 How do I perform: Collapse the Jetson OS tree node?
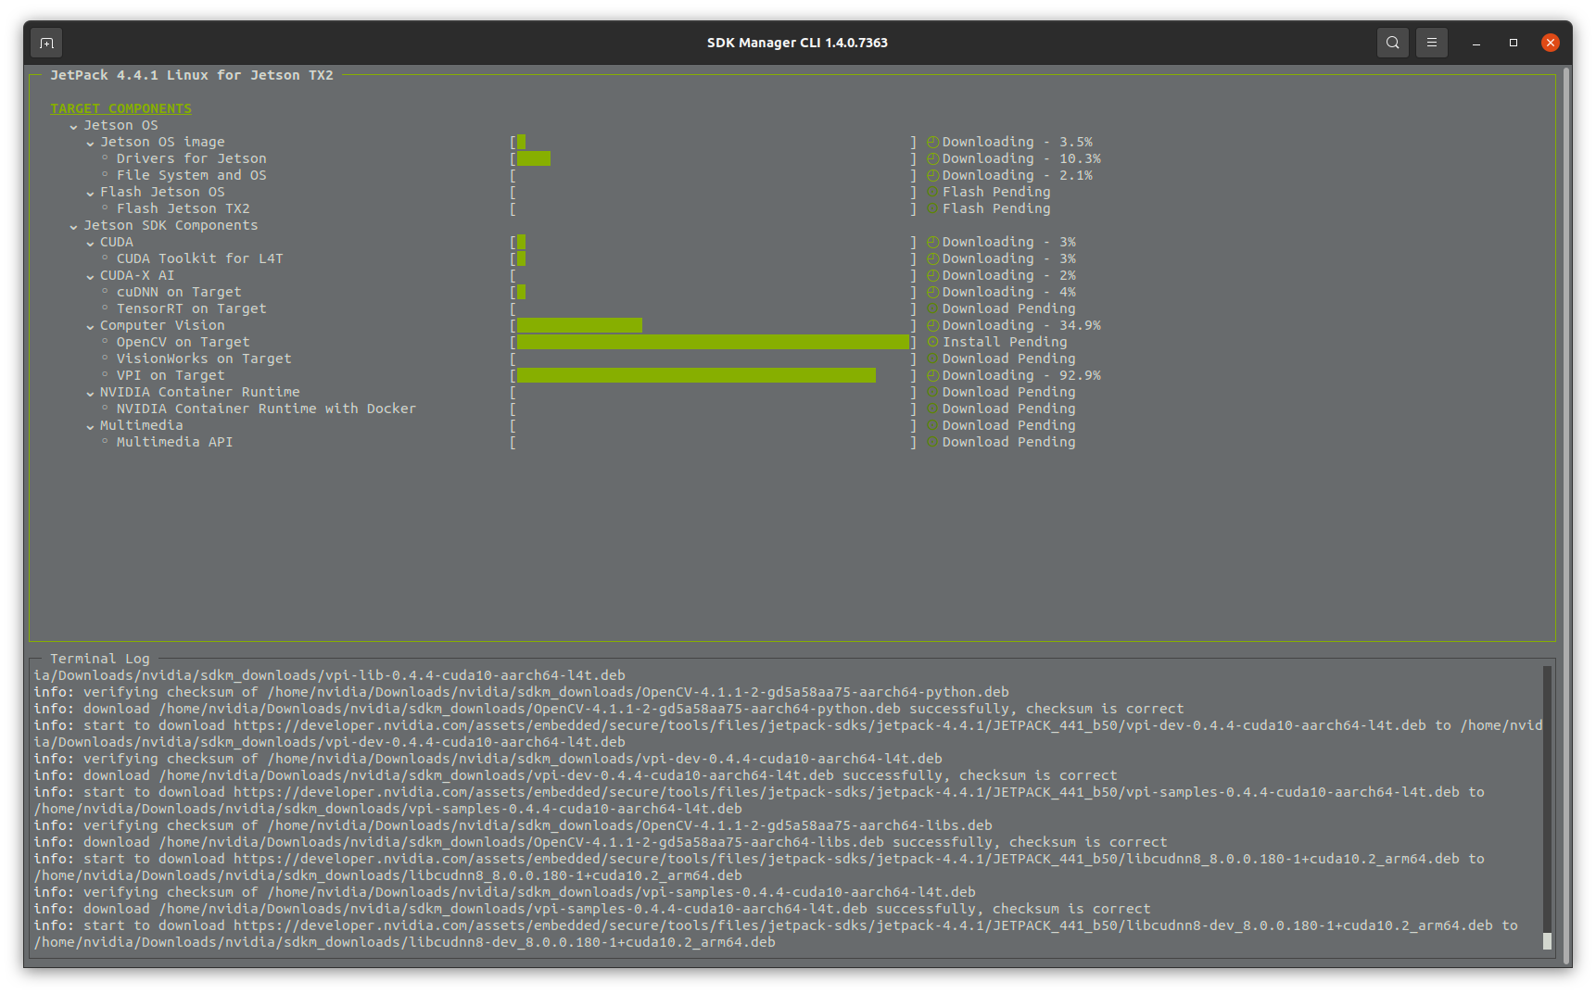(73, 127)
